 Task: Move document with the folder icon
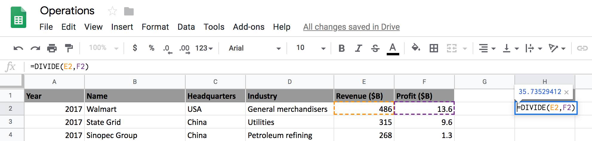(x=129, y=11)
